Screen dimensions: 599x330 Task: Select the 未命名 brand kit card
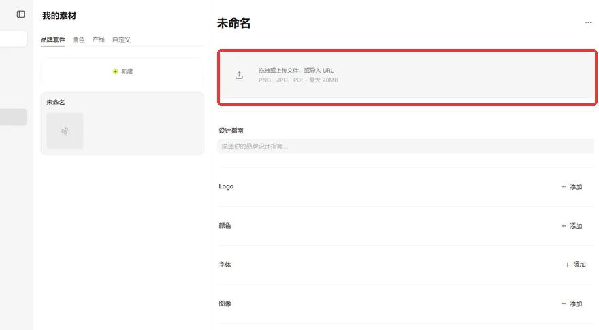click(x=123, y=123)
